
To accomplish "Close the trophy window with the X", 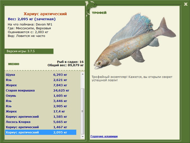I will click(186, 4).
